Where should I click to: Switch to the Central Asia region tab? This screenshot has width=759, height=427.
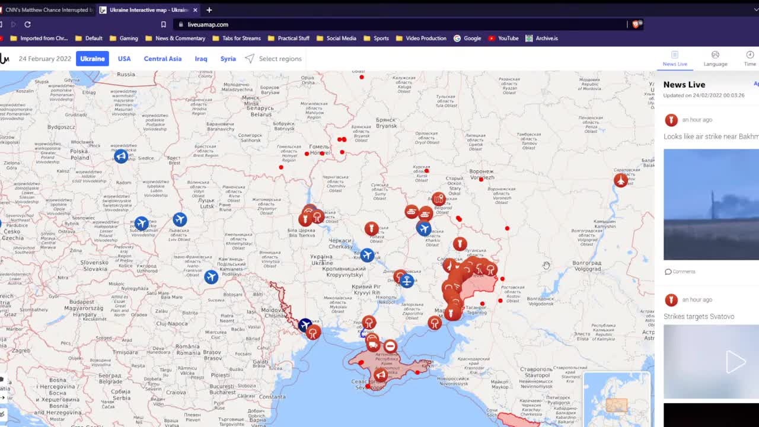point(162,59)
